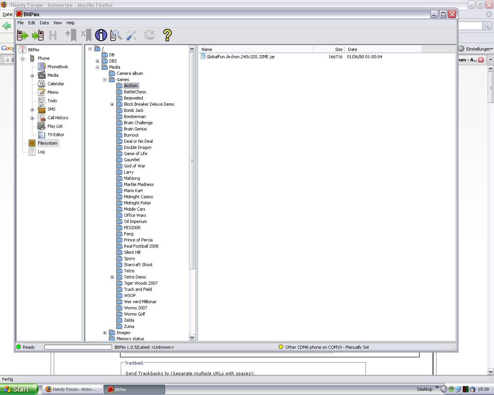Select the BattleChess folder
Viewport: 494px width, 395px height.
(135, 92)
